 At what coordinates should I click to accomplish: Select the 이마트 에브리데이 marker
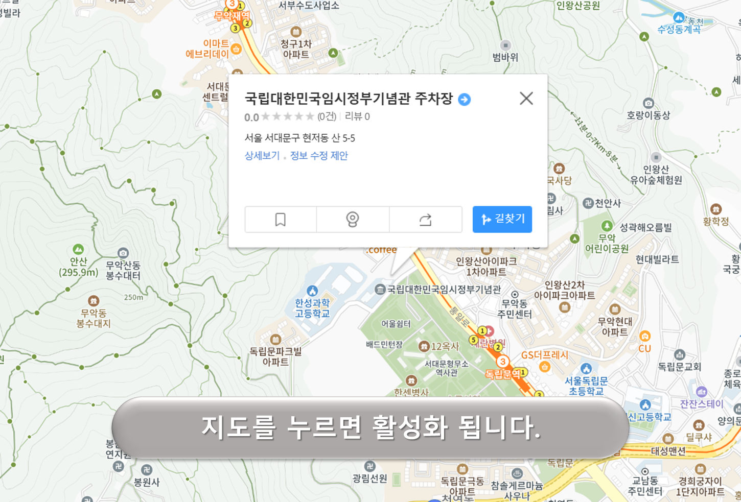tap(236, 49)
